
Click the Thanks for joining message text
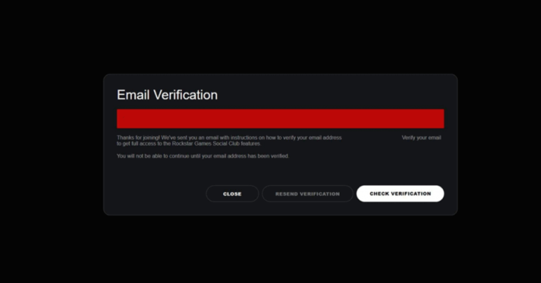point(229,141)
